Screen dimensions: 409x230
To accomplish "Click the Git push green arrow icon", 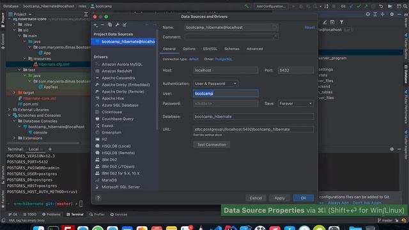I will coord(366,6).
